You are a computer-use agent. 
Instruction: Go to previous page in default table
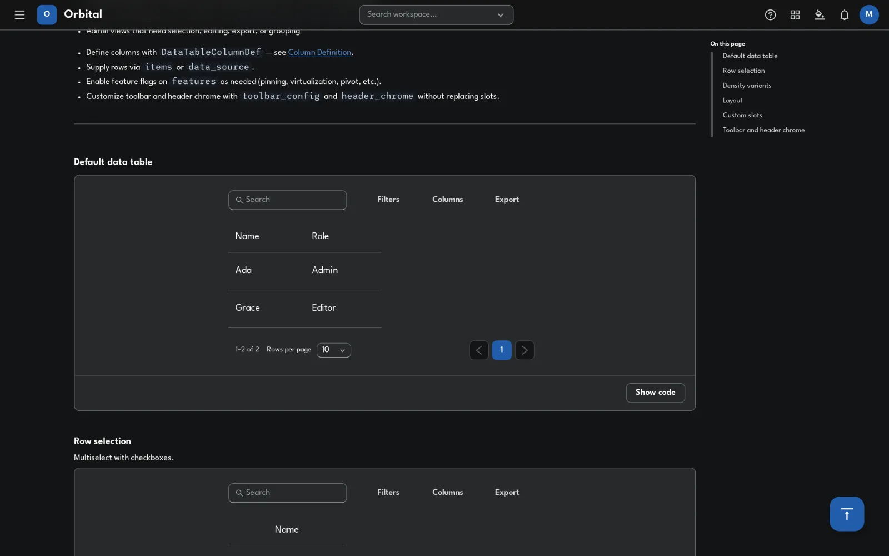pos(479,350)
